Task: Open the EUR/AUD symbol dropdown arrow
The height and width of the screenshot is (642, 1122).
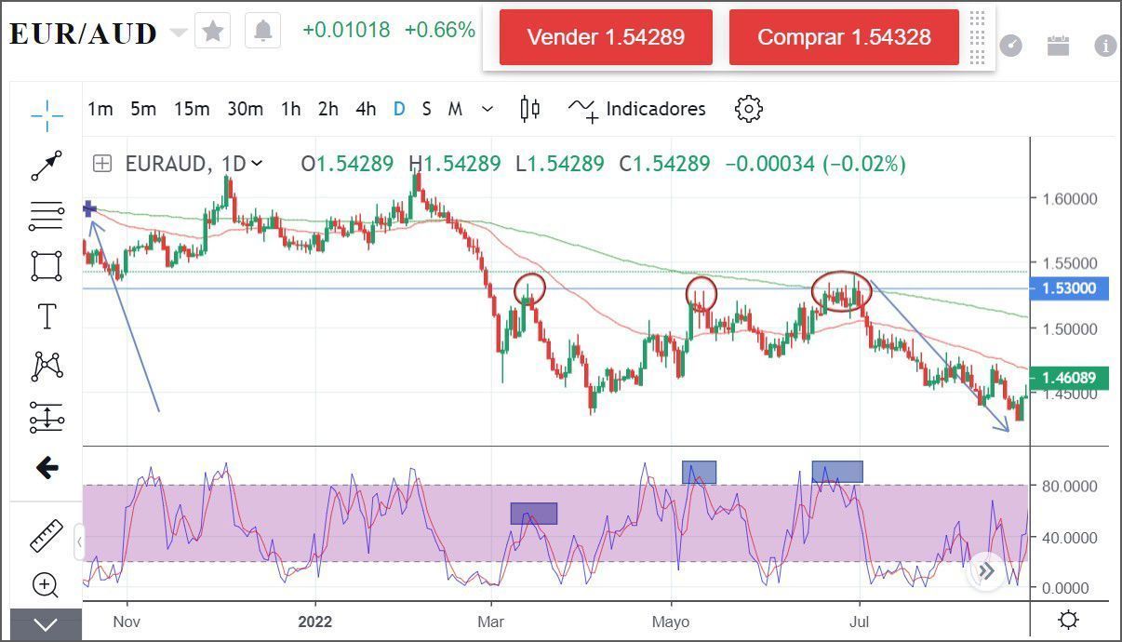Action: (x=178, y=33)
